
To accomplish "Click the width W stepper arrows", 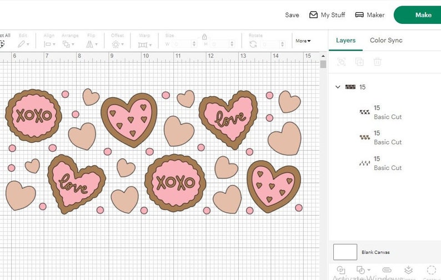I will pos(194,44).
